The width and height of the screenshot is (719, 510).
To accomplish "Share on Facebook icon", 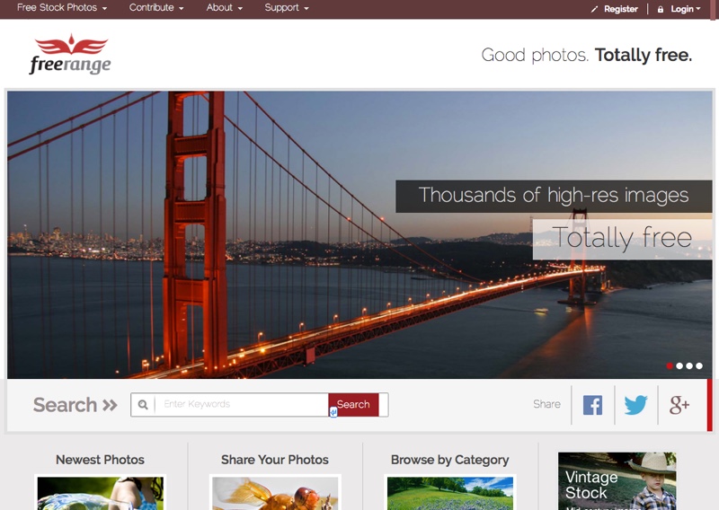I will coord(592,405).
